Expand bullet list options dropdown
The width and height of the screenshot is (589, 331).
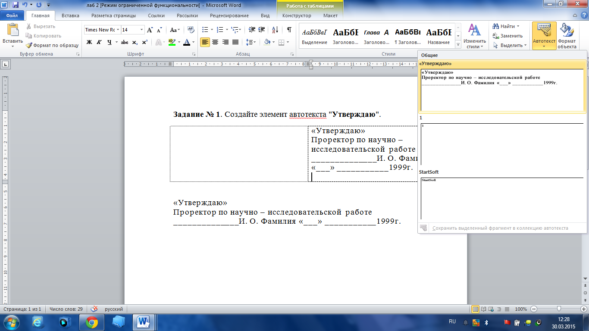point(212,30)
